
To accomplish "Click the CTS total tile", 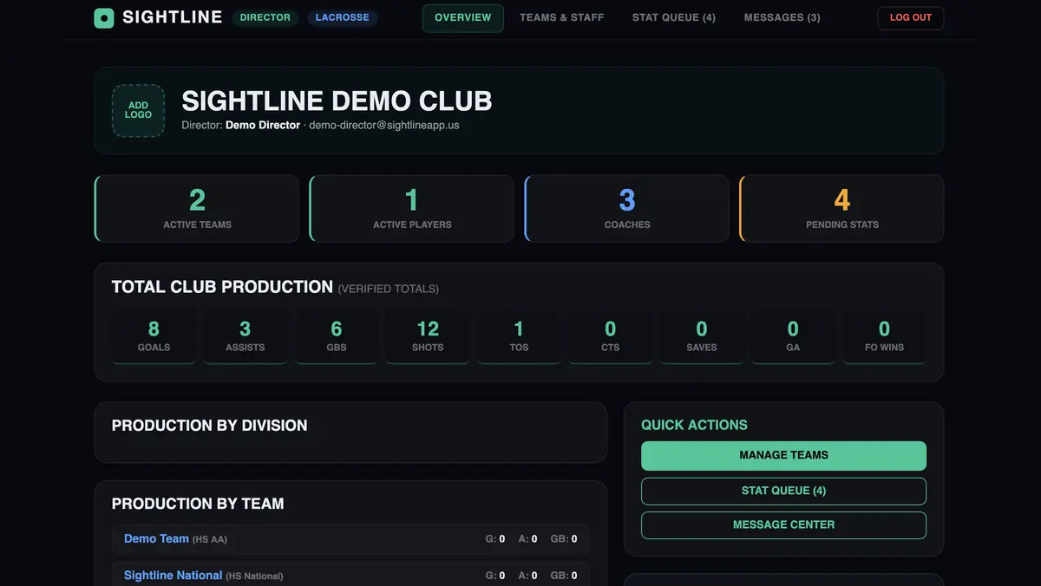I will (611, 336).
